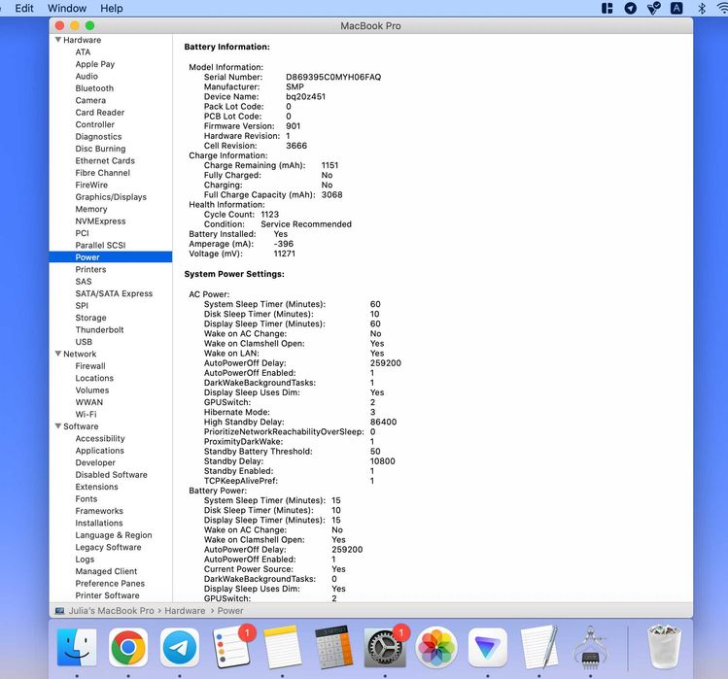
Task: Select Extensions under Software
Action: click(97, 487)
